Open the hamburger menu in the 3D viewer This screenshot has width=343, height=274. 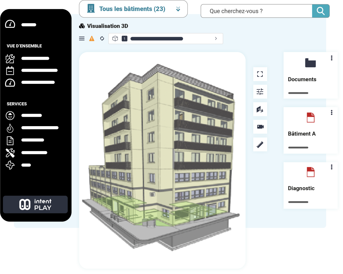(82, 38)
